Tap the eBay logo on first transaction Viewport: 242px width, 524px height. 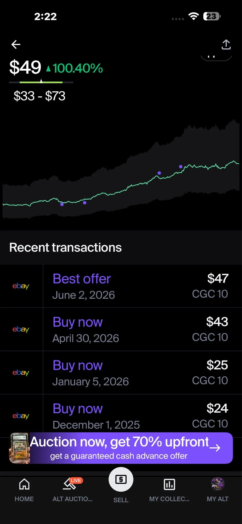21,286
